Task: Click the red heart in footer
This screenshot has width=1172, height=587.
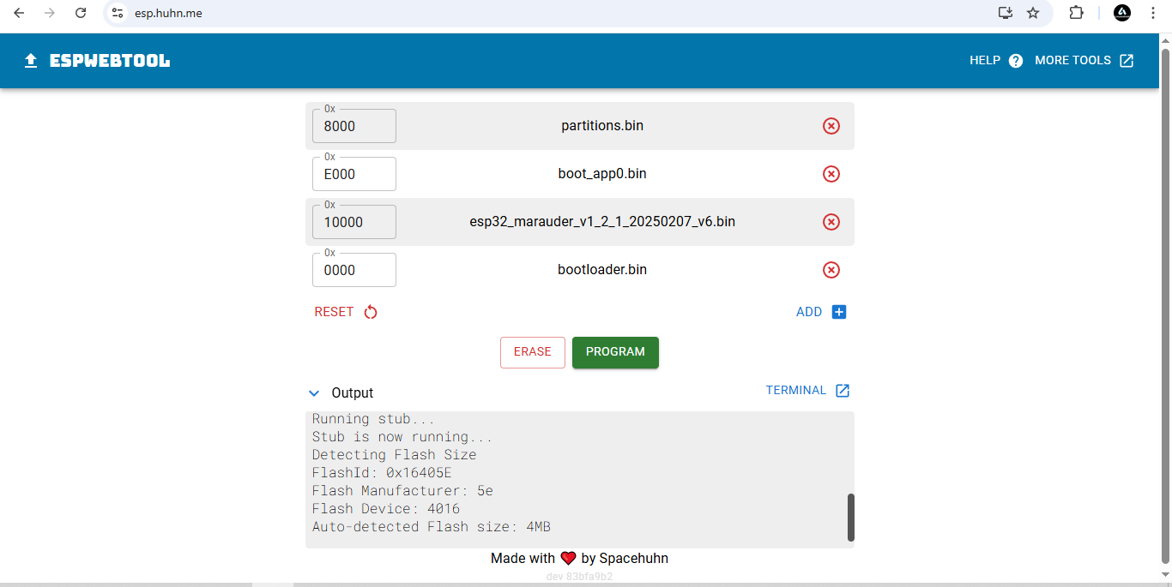Action: [568, 559]
